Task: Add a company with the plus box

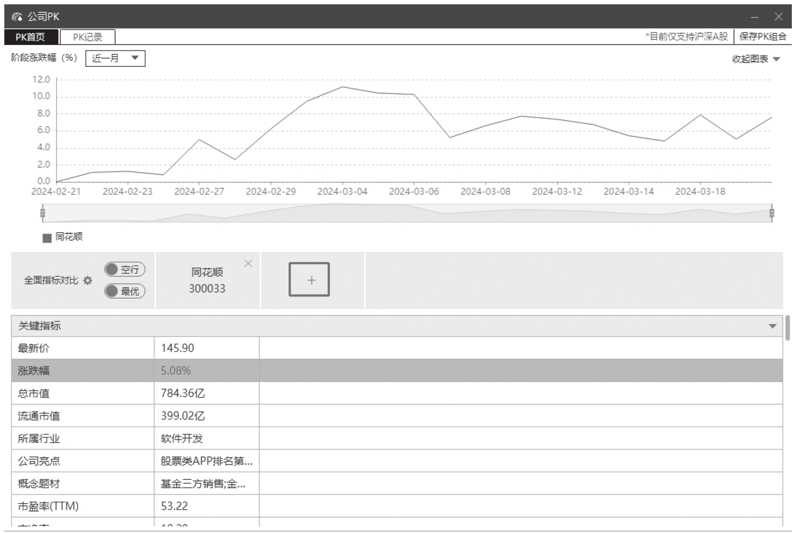Action: [309, 280]
